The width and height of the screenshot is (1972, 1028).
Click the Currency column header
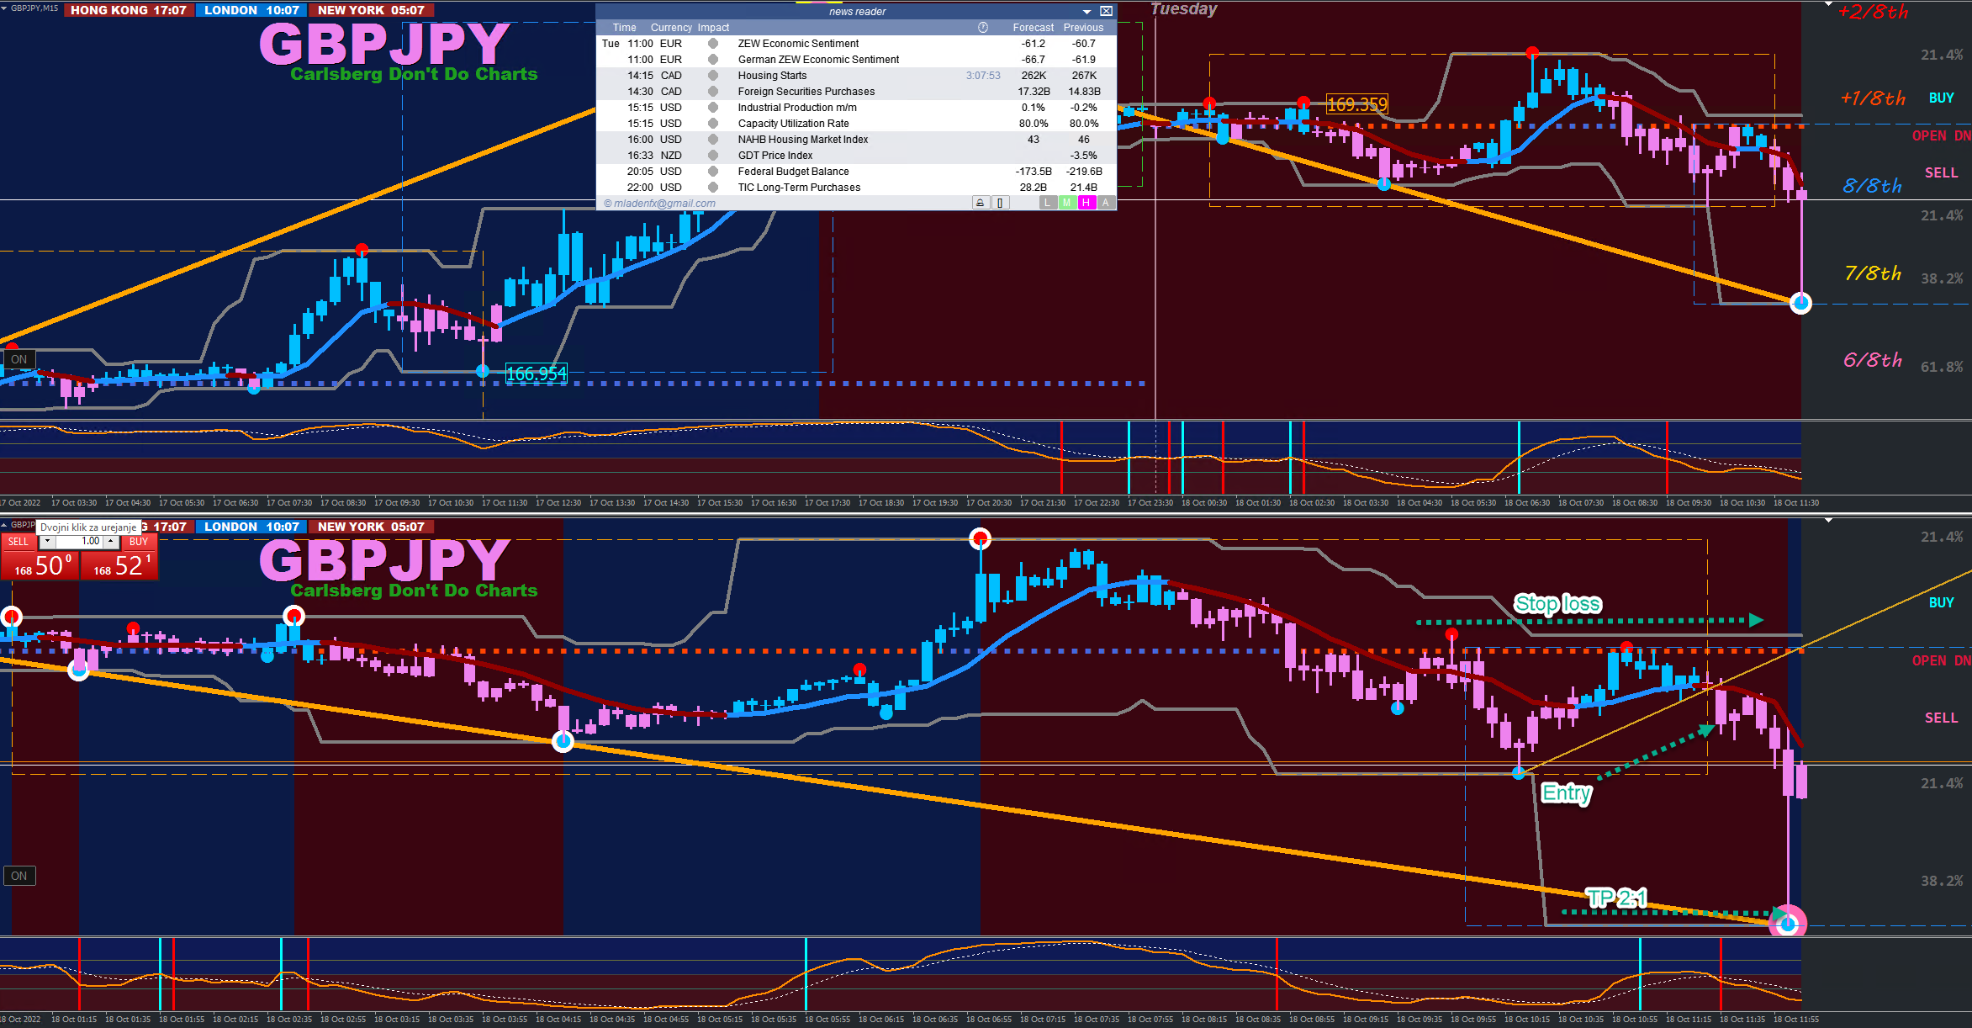pos(670,28)
